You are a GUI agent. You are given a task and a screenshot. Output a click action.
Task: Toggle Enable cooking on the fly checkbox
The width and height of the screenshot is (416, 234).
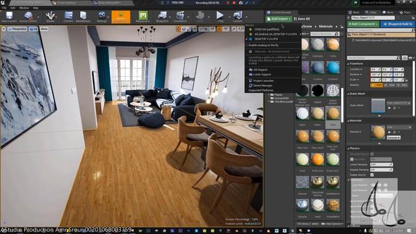point(246,45)
